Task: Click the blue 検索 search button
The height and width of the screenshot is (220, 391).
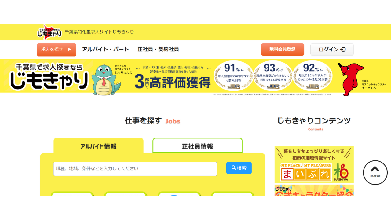Action: 239,168
